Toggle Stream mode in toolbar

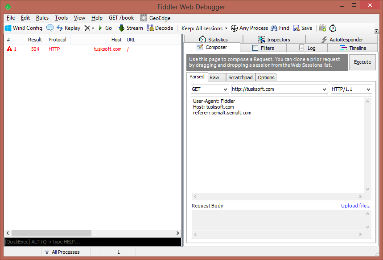131,28
